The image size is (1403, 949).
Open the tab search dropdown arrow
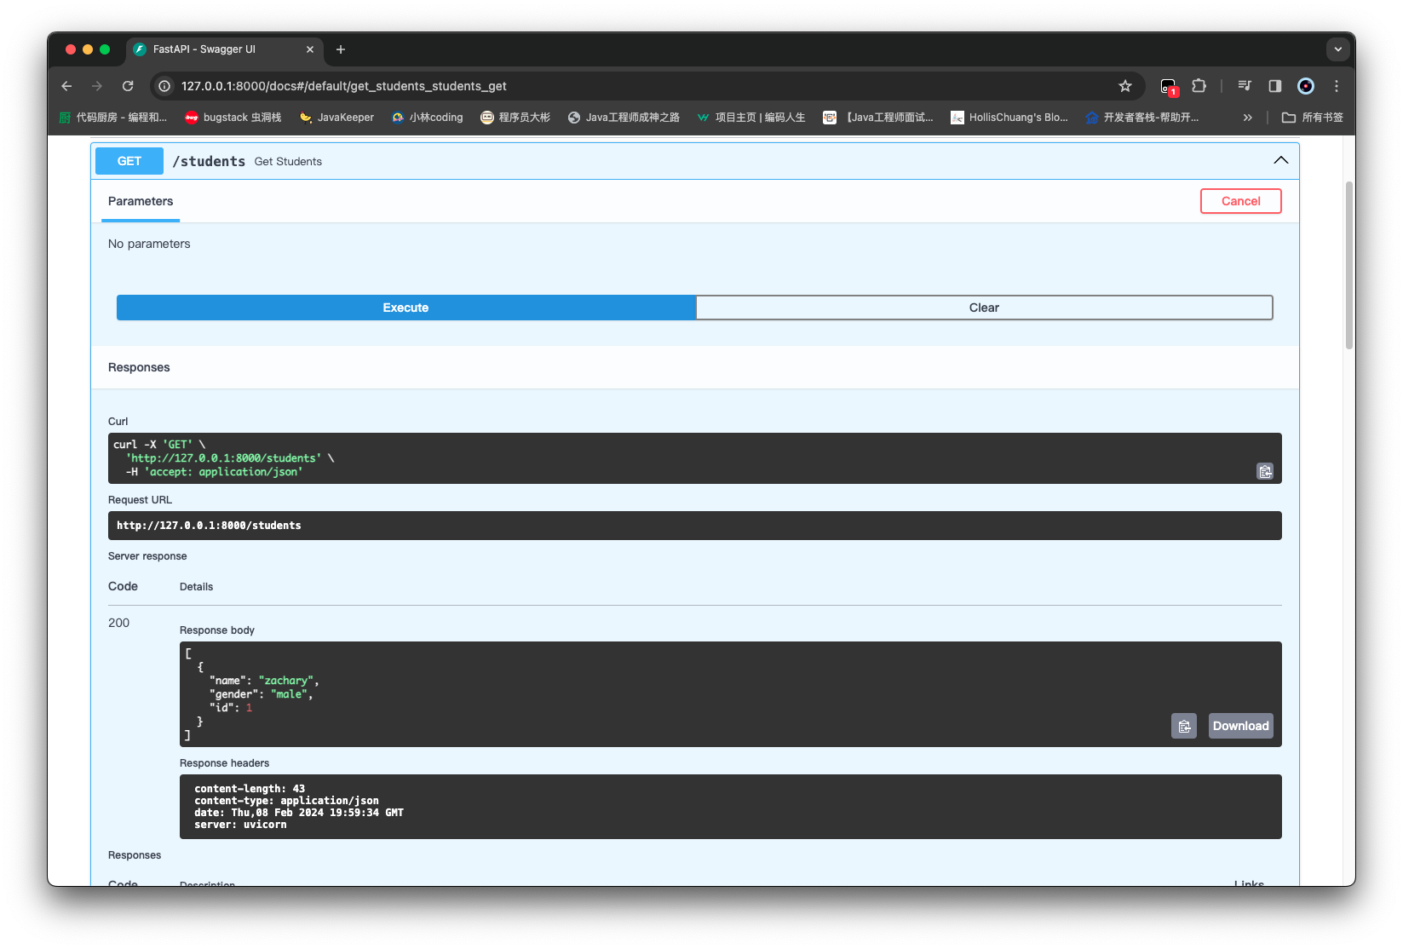pyautogui.click(x=1338, y=49)
